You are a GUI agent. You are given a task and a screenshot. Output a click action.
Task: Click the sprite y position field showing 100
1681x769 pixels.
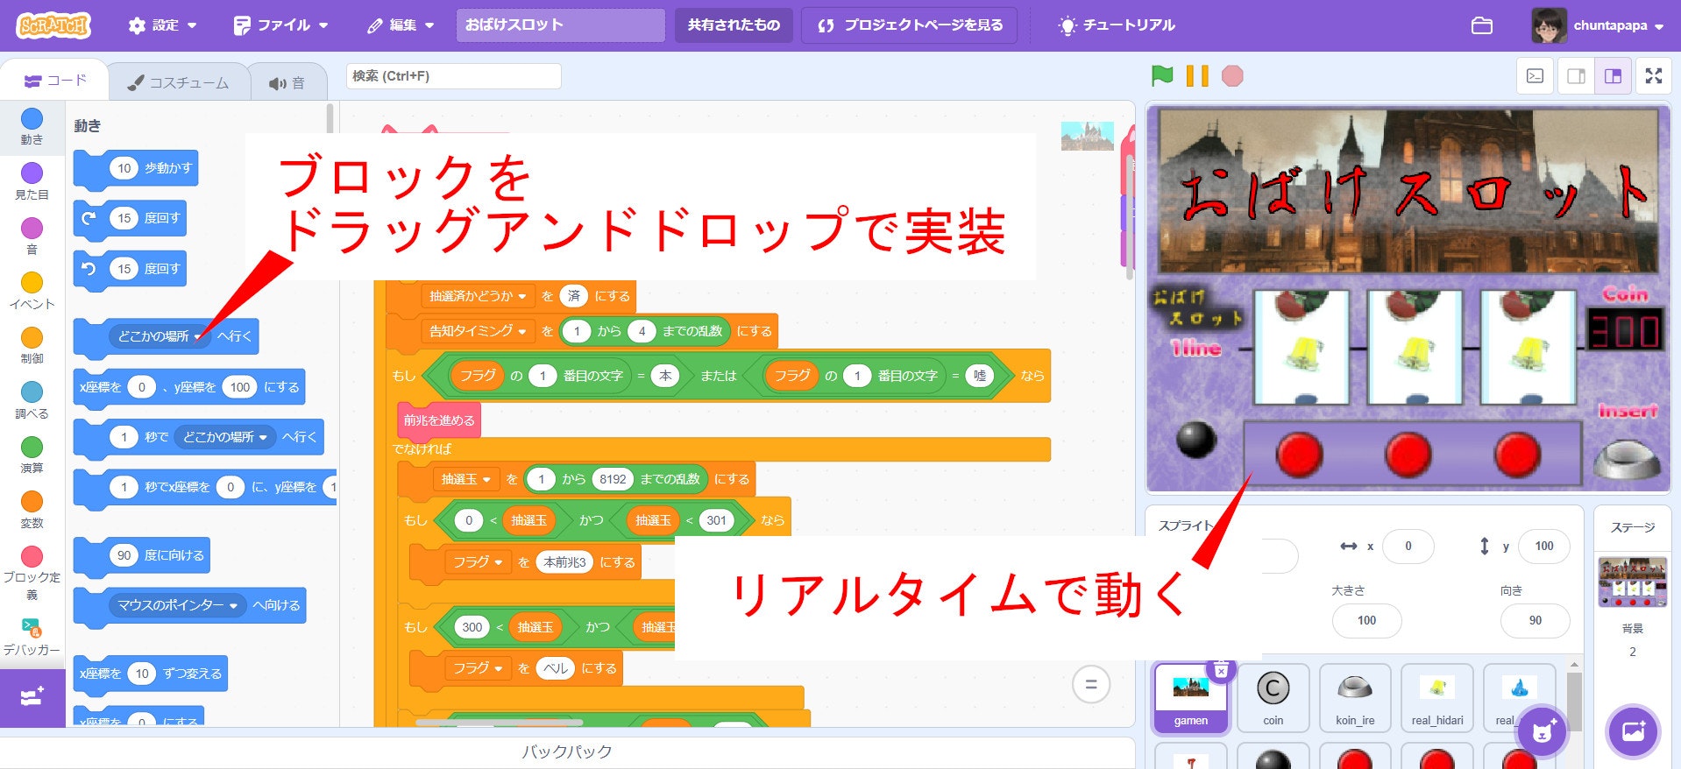tap(1544, 546)
